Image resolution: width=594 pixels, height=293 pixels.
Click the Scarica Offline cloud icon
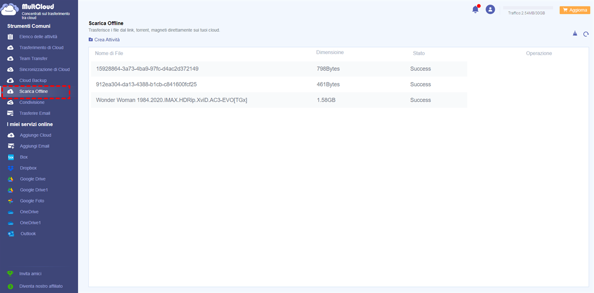coord(10,92)
